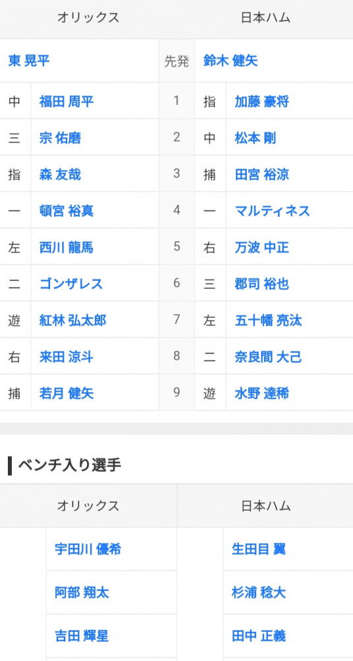Screen dimensions: 353x661
Task: Open 宗 佑磨 player page
Action: coord(60,138)
